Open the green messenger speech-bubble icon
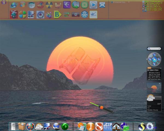The height and width of the screenshot is (131, 164). click(x=75, y=5)
